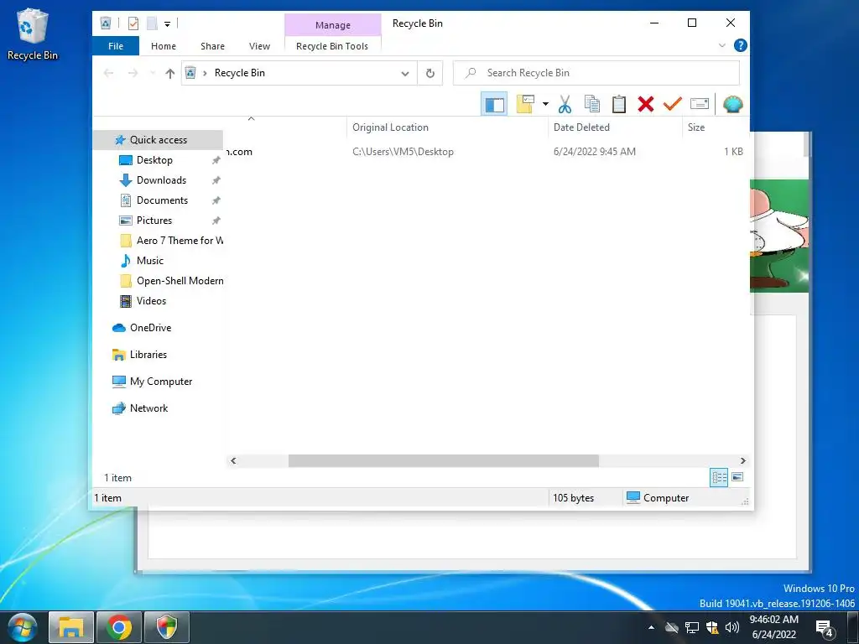
Task: Click the Forward navigation arrow
Action: (x=133, y=73)
